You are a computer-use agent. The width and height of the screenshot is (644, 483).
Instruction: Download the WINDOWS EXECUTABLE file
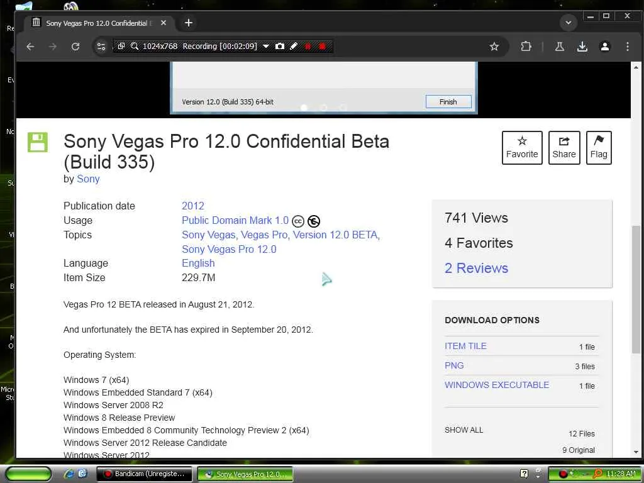point(497,385)
